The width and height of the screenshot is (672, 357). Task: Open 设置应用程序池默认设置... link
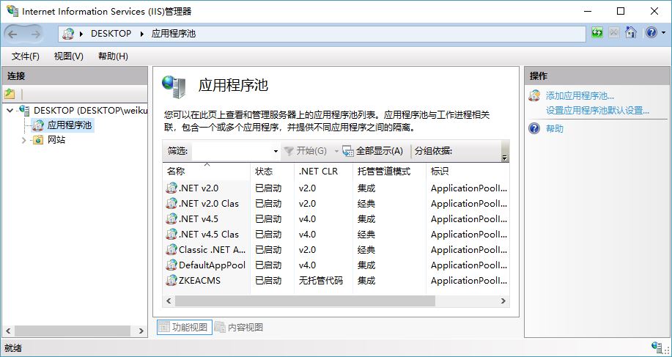597,110
